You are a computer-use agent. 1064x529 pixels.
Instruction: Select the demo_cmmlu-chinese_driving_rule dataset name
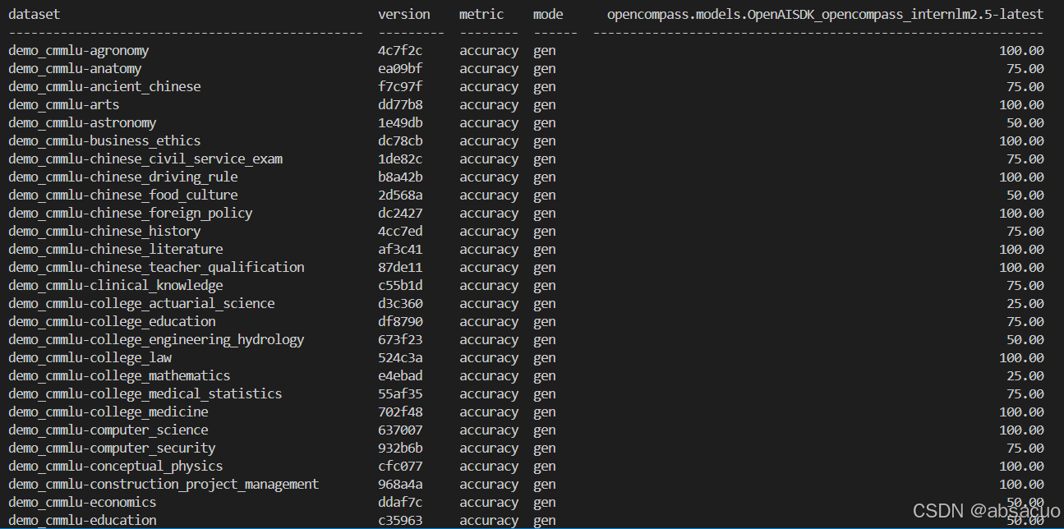point(123,177)
